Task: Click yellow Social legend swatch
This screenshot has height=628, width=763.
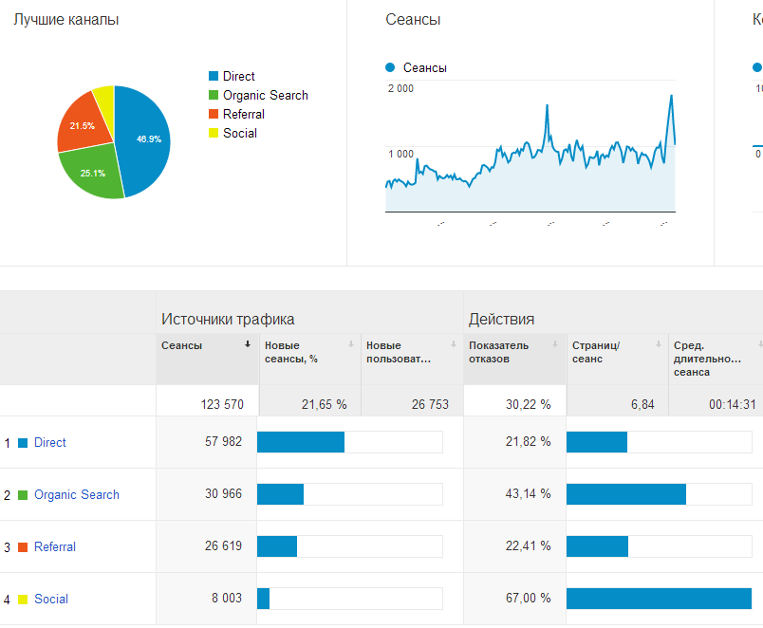Action: click(x=214, y=134)
